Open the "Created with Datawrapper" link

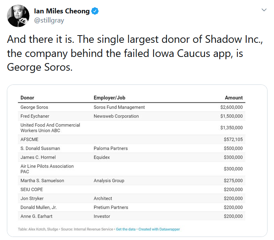pyautogui.click(x=159, y=229)
